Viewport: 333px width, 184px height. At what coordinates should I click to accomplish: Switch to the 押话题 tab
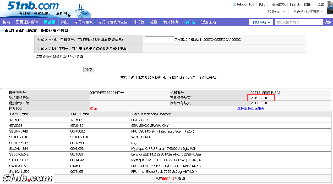point(50,22)
